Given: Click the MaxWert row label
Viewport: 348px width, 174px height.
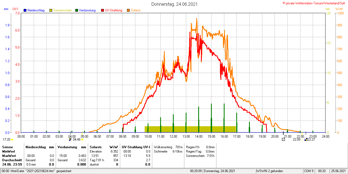Looking at the screenshot, I should point(9,156).
